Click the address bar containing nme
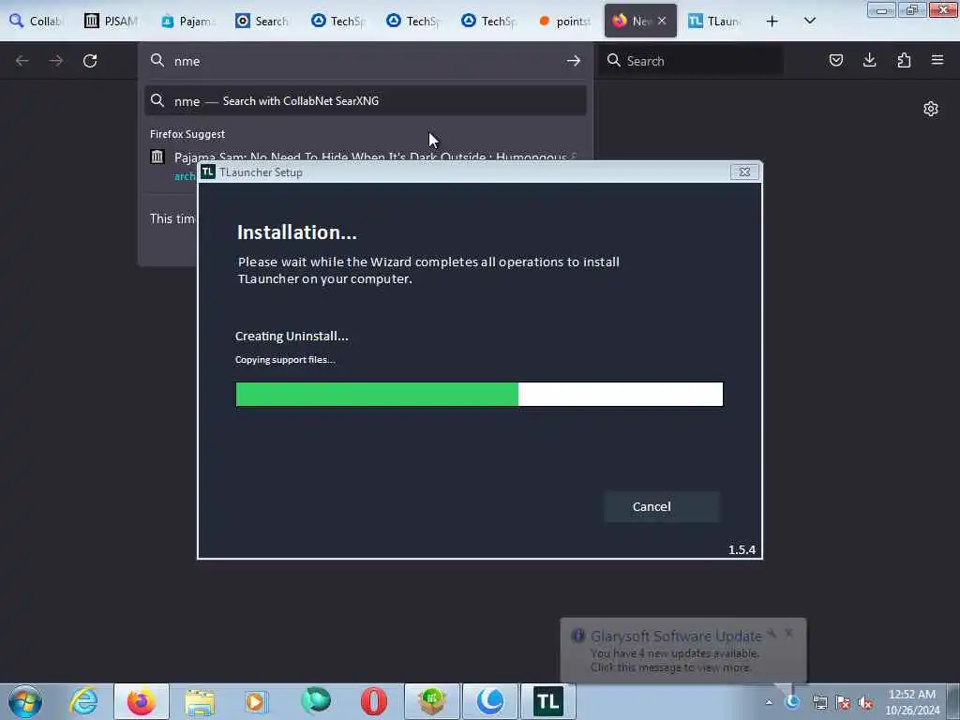This screenshot has height=720, width=960. tap(365, 61)
